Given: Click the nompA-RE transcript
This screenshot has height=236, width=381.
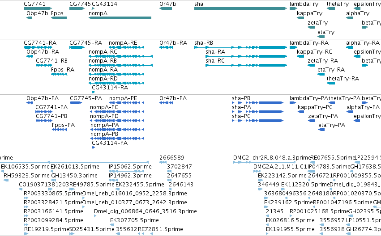Looking at the screenshot, I should click(x=126, y=47).
